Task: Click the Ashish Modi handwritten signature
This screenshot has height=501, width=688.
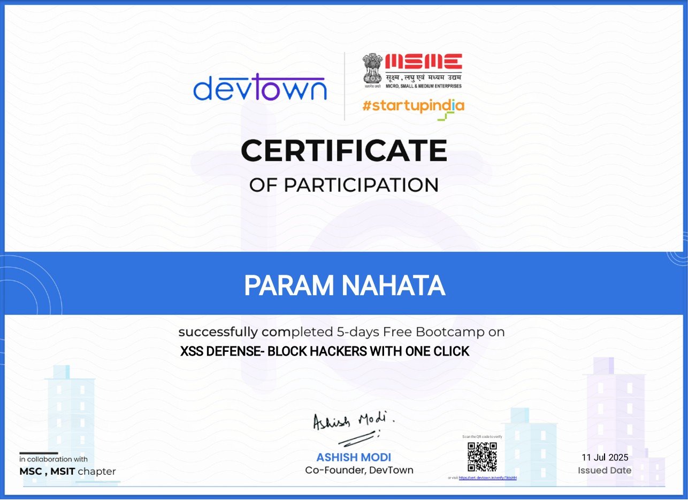Action: point(353,428)
